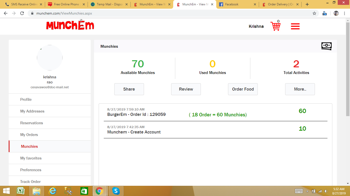The image size is (350, 196).
Task: Switch to the Facebook tab
Action: 237,4
